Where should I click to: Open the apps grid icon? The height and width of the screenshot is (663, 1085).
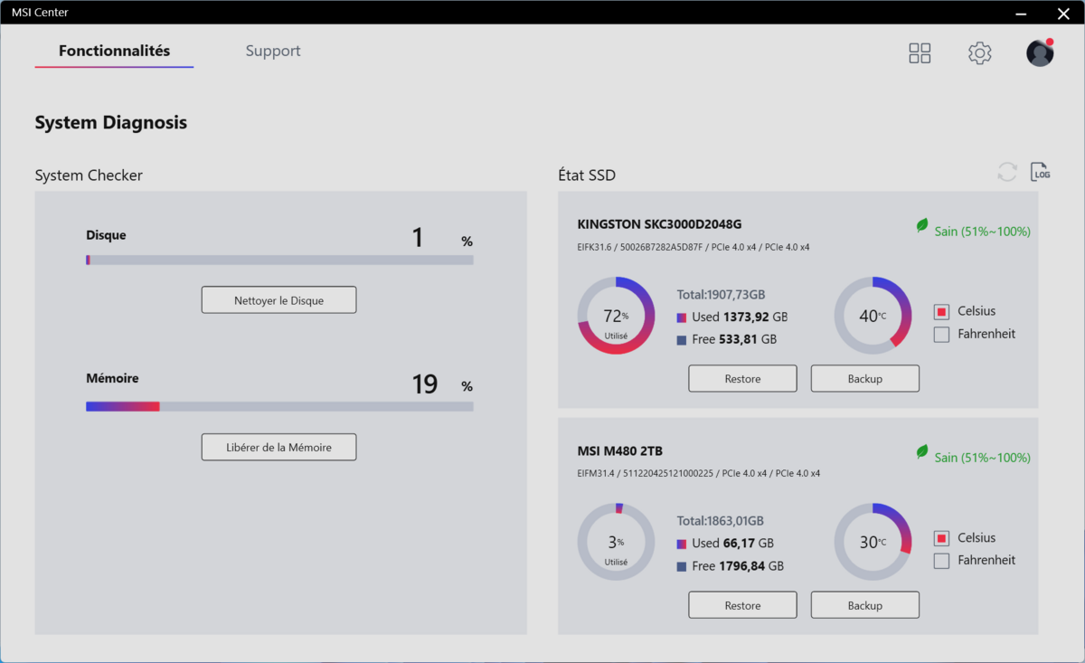(920, 52)
